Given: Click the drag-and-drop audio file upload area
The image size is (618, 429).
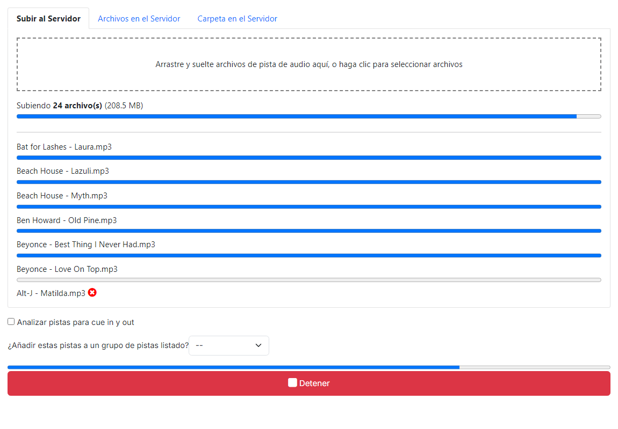Looking at the screenshot, I should coord(309,64).
